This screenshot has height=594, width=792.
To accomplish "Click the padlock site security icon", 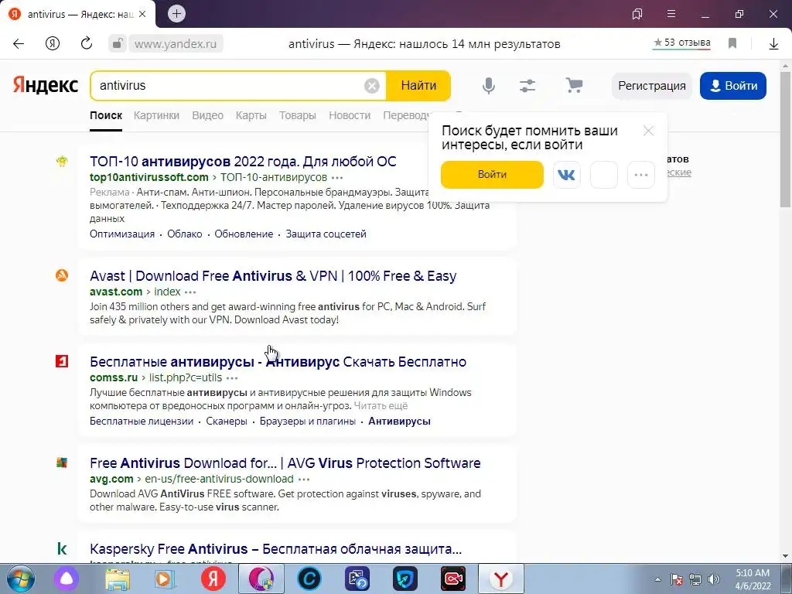I will [118, 43].
